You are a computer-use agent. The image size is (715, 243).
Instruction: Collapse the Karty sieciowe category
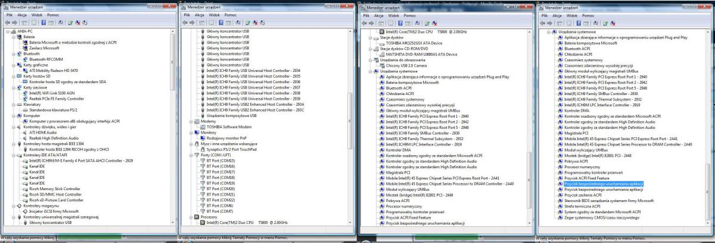point(13,87)
